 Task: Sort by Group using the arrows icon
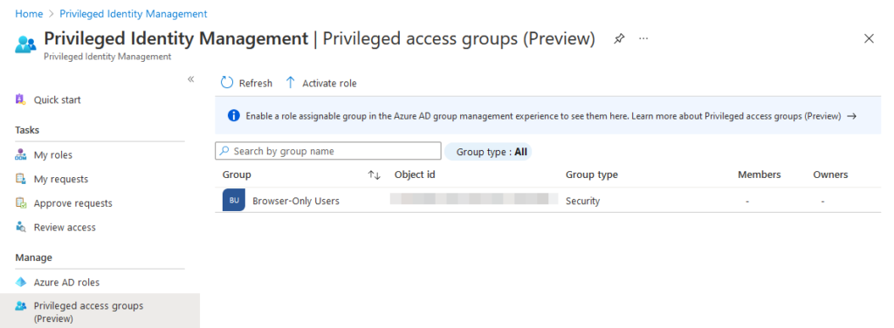pyautogui.click(x=374, y=174)
